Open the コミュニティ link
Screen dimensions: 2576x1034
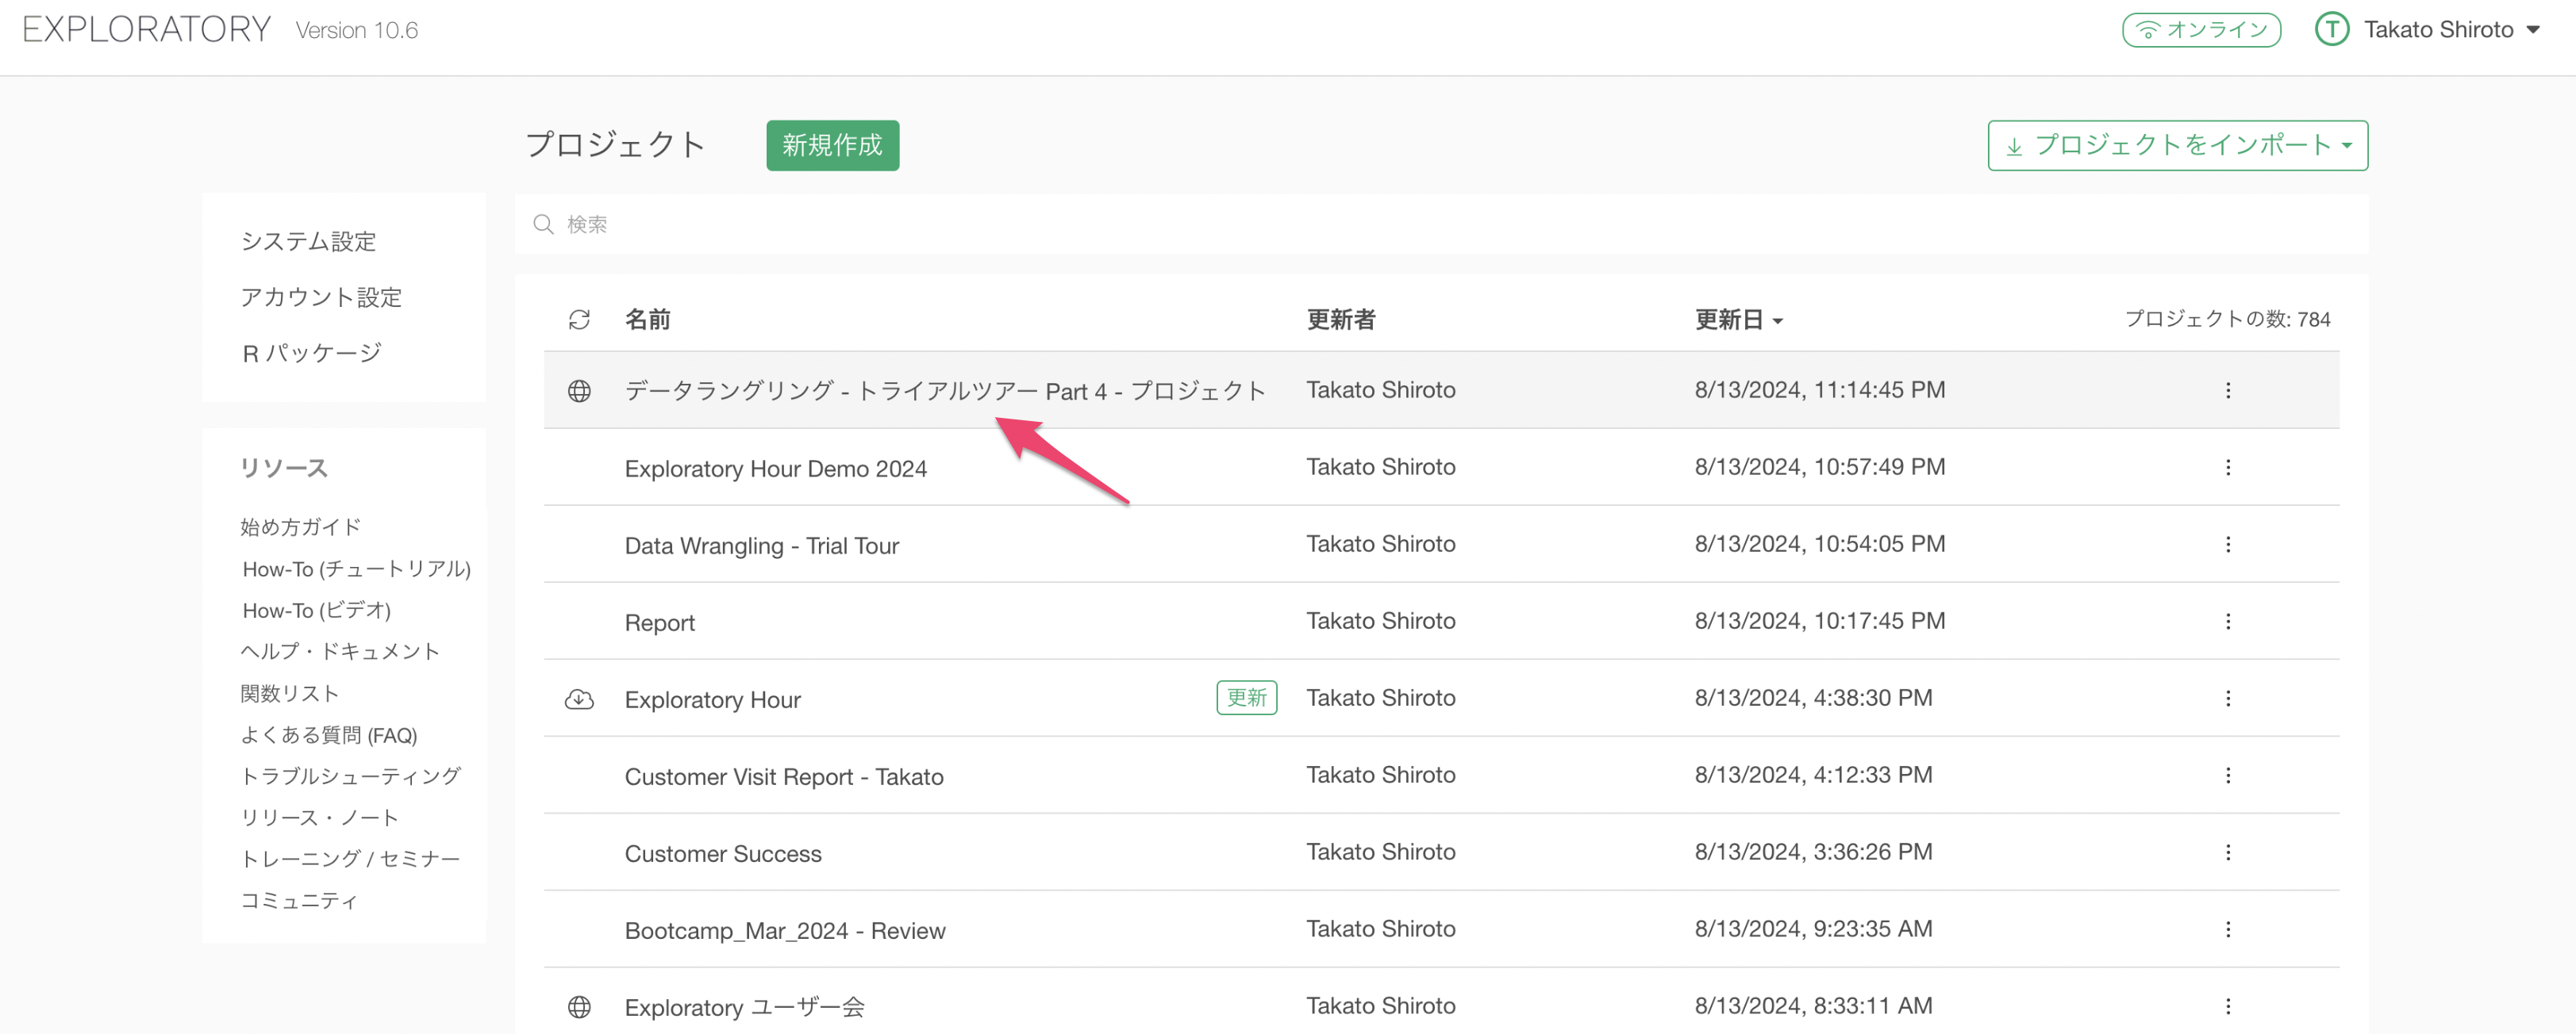tap(299, 901)
